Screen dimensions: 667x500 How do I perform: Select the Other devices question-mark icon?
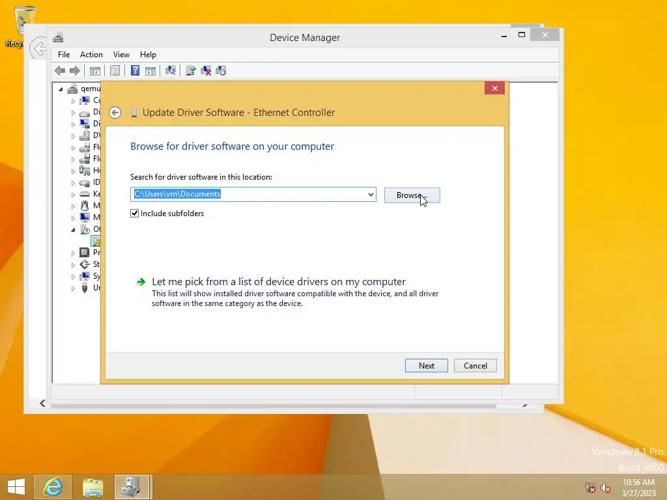click(85, 229)
